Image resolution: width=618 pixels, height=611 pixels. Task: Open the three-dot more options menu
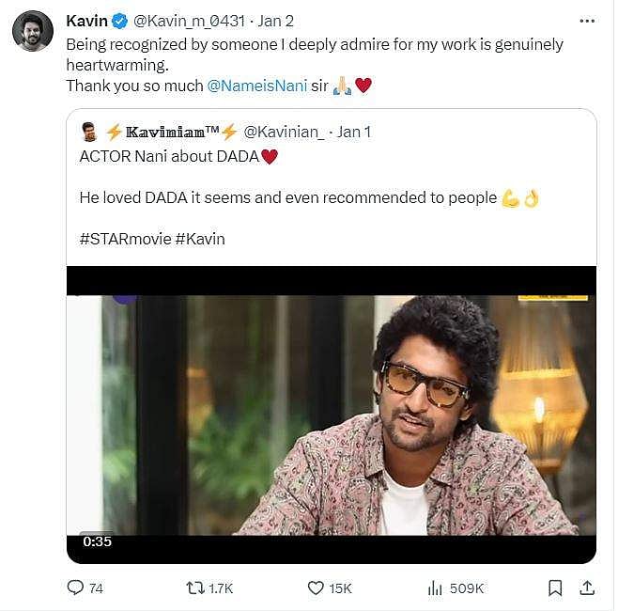click(x=587, y=21)
